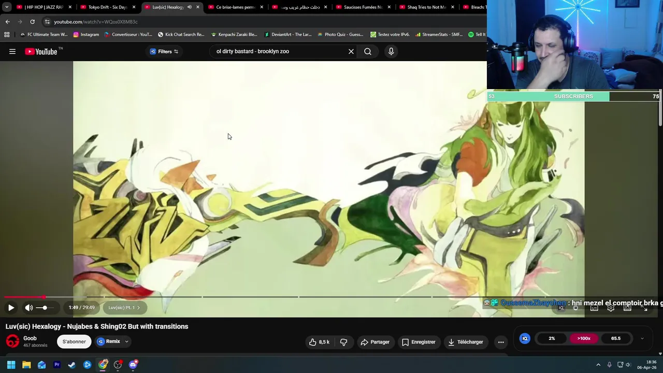Open Discord from taskbar
Viewport: 663px width, 373px height.
tap(133, 365)
